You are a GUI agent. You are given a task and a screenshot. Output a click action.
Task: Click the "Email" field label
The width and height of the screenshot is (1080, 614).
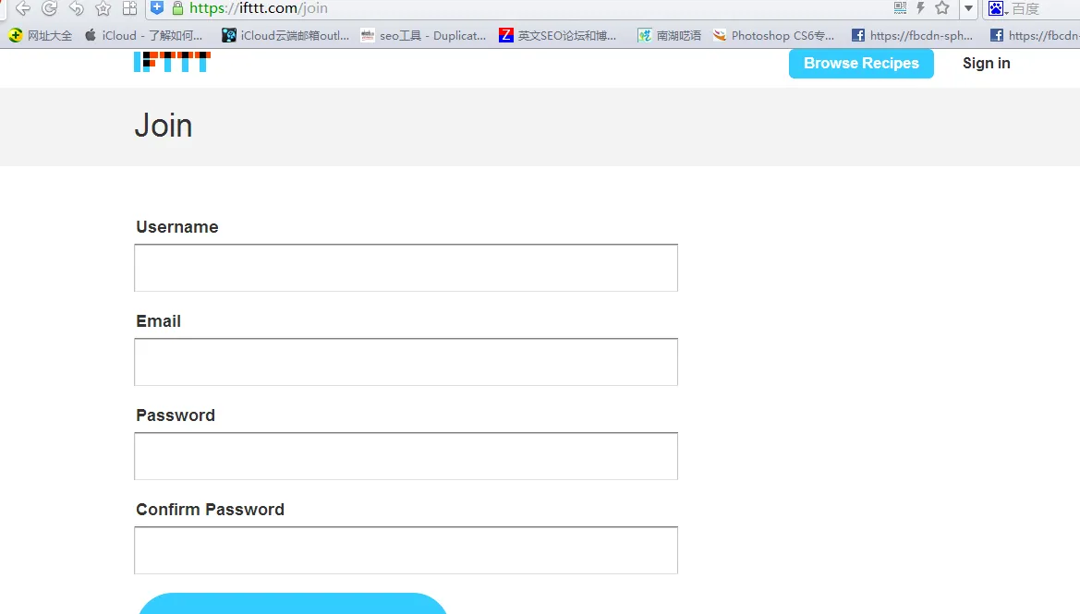coord(158,321)
